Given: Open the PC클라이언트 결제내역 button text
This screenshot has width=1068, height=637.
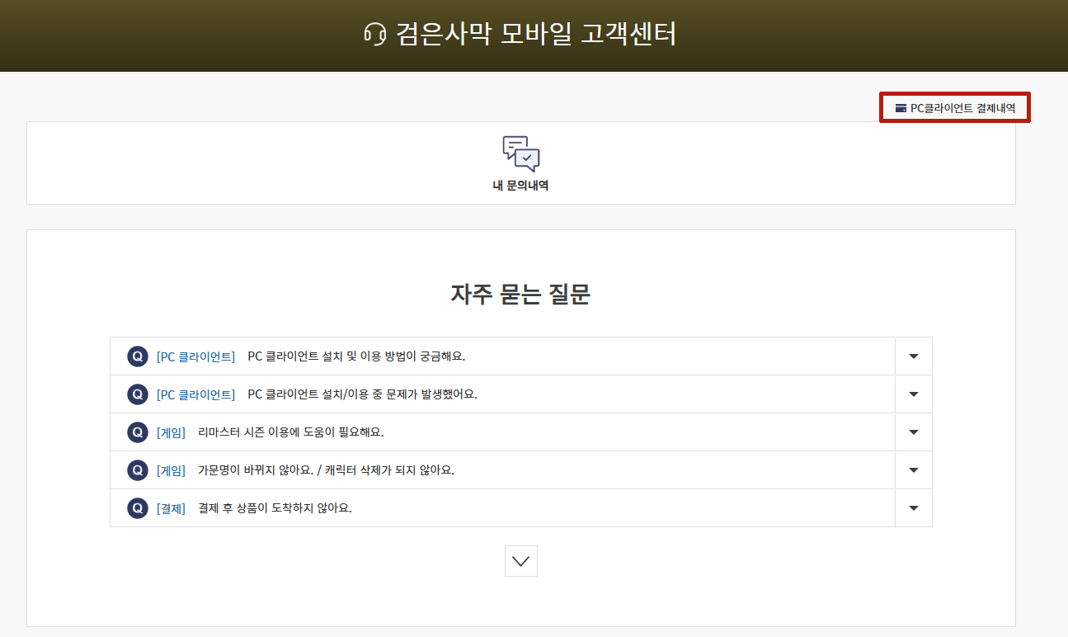Looking at the screenshot, I should coord(962,108).
